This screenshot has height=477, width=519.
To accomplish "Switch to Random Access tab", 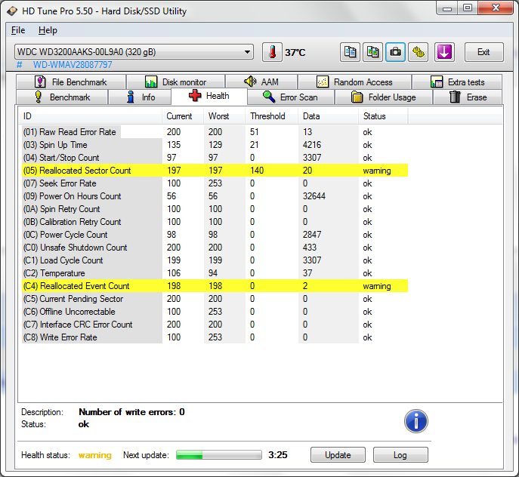I will (x=354, y=82).
